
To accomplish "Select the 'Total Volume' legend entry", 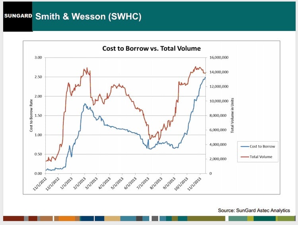I will tap(256, 157).
